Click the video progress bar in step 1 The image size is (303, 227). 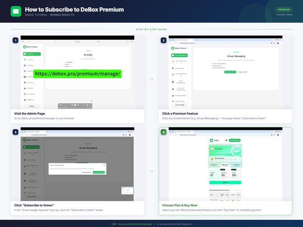tap(75, 107)
